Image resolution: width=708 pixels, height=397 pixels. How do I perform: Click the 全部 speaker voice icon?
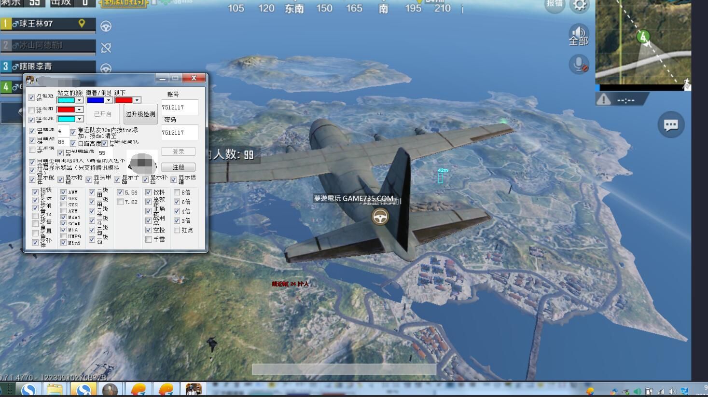tap(578, 36)
